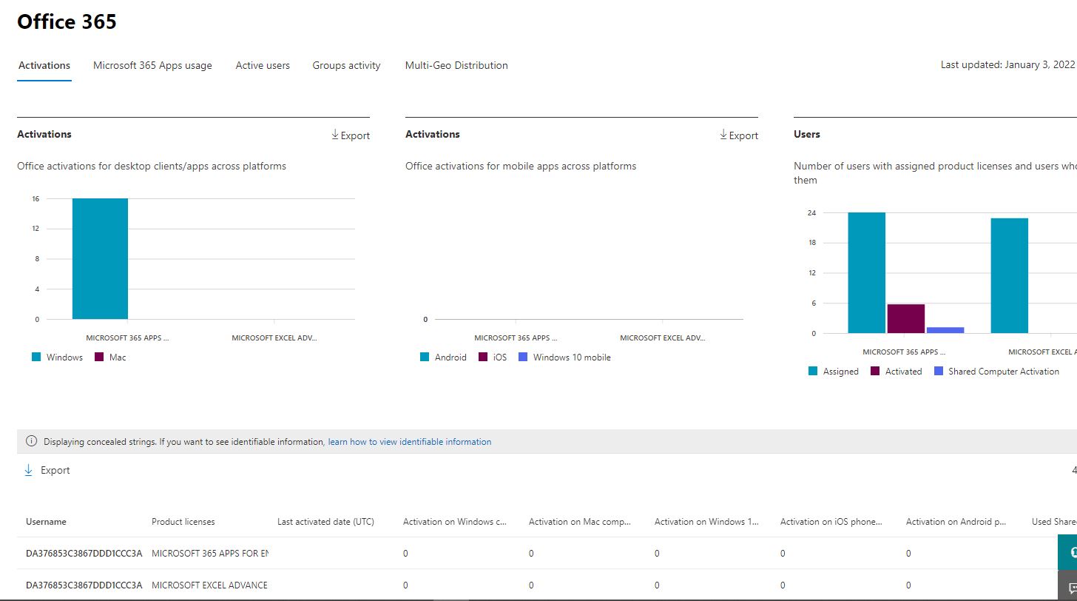Click Export next to the mobile Activations chart
Image resolution: width=1077 pixels, height=601 pixels.
(x=739, y=135)
